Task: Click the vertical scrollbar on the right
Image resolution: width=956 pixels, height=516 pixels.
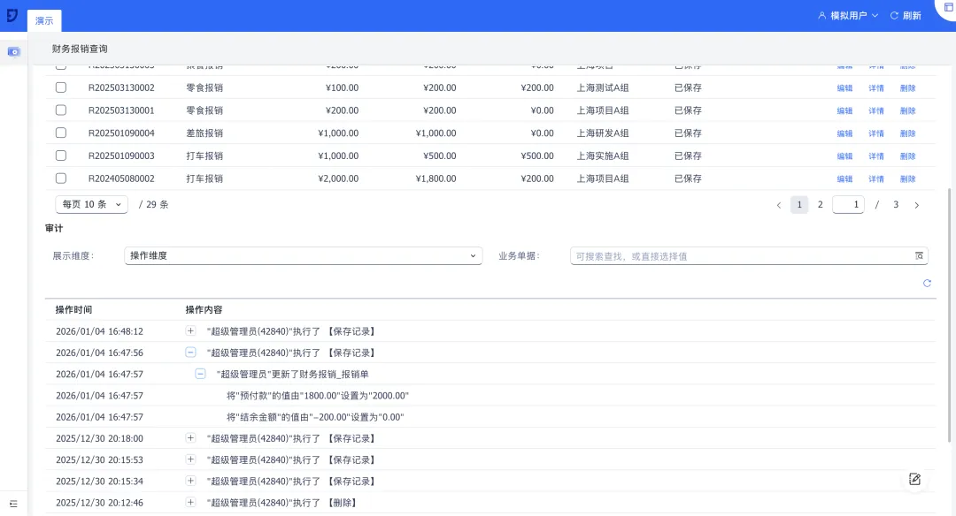Action: click(949, 315)
